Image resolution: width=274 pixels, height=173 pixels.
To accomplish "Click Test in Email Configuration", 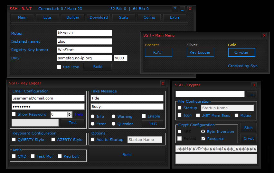I will pos(73,123).
